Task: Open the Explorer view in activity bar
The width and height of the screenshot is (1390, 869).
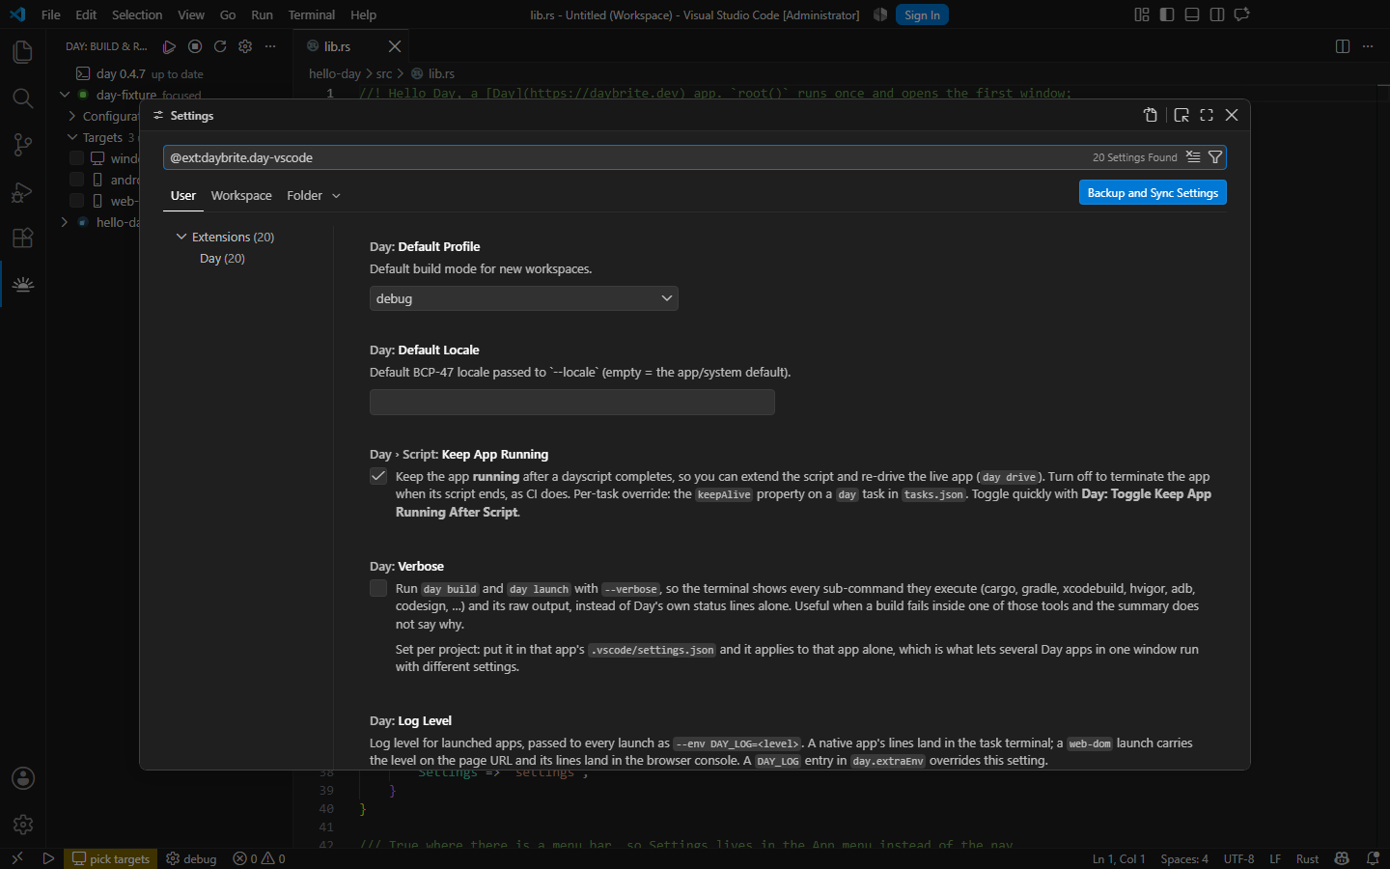Action: pos(22,52)
